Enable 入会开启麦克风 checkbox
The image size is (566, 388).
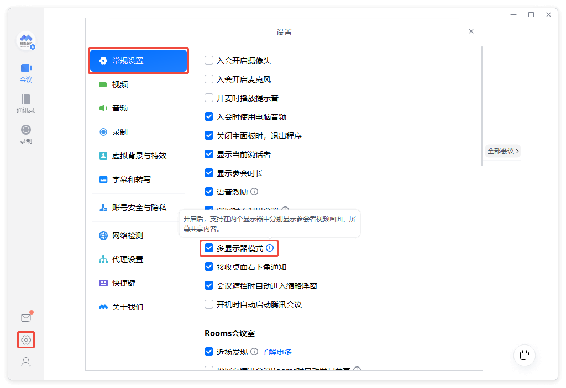208,79
